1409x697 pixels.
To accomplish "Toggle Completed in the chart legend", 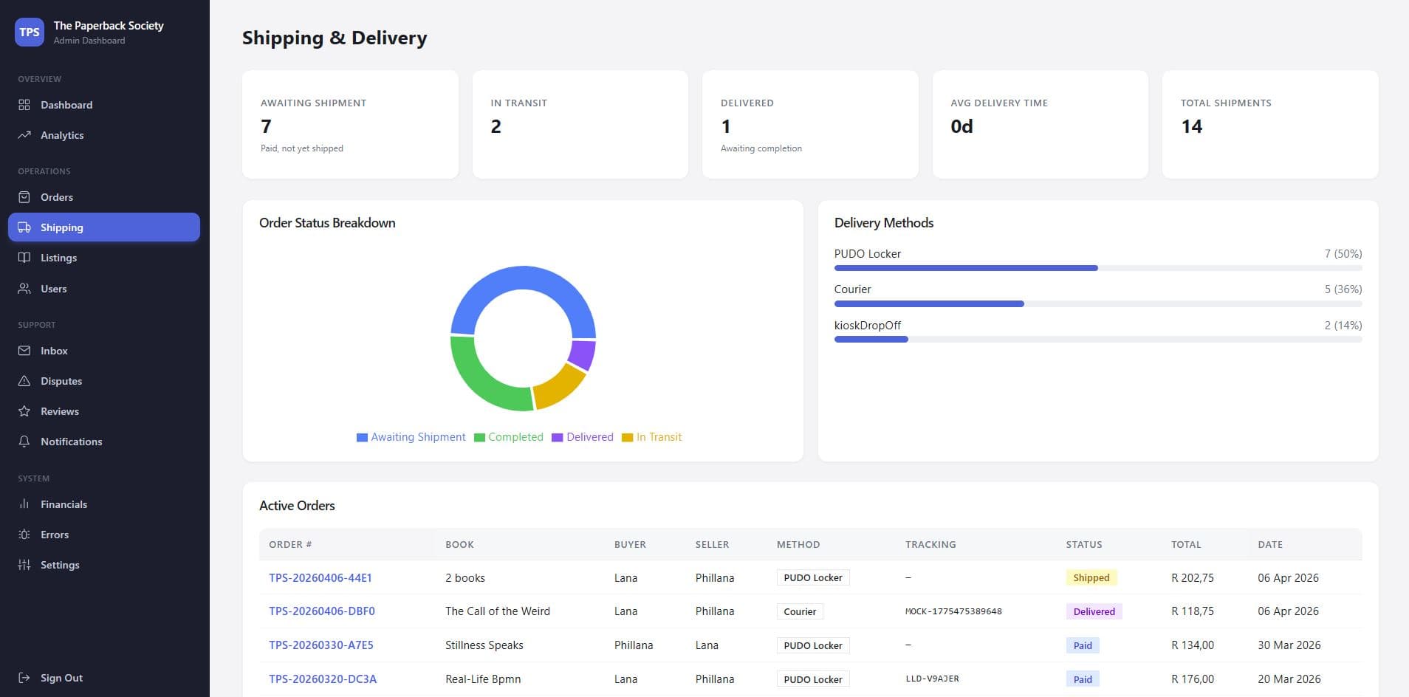I will pyautogui.click(x=509, y=437).
